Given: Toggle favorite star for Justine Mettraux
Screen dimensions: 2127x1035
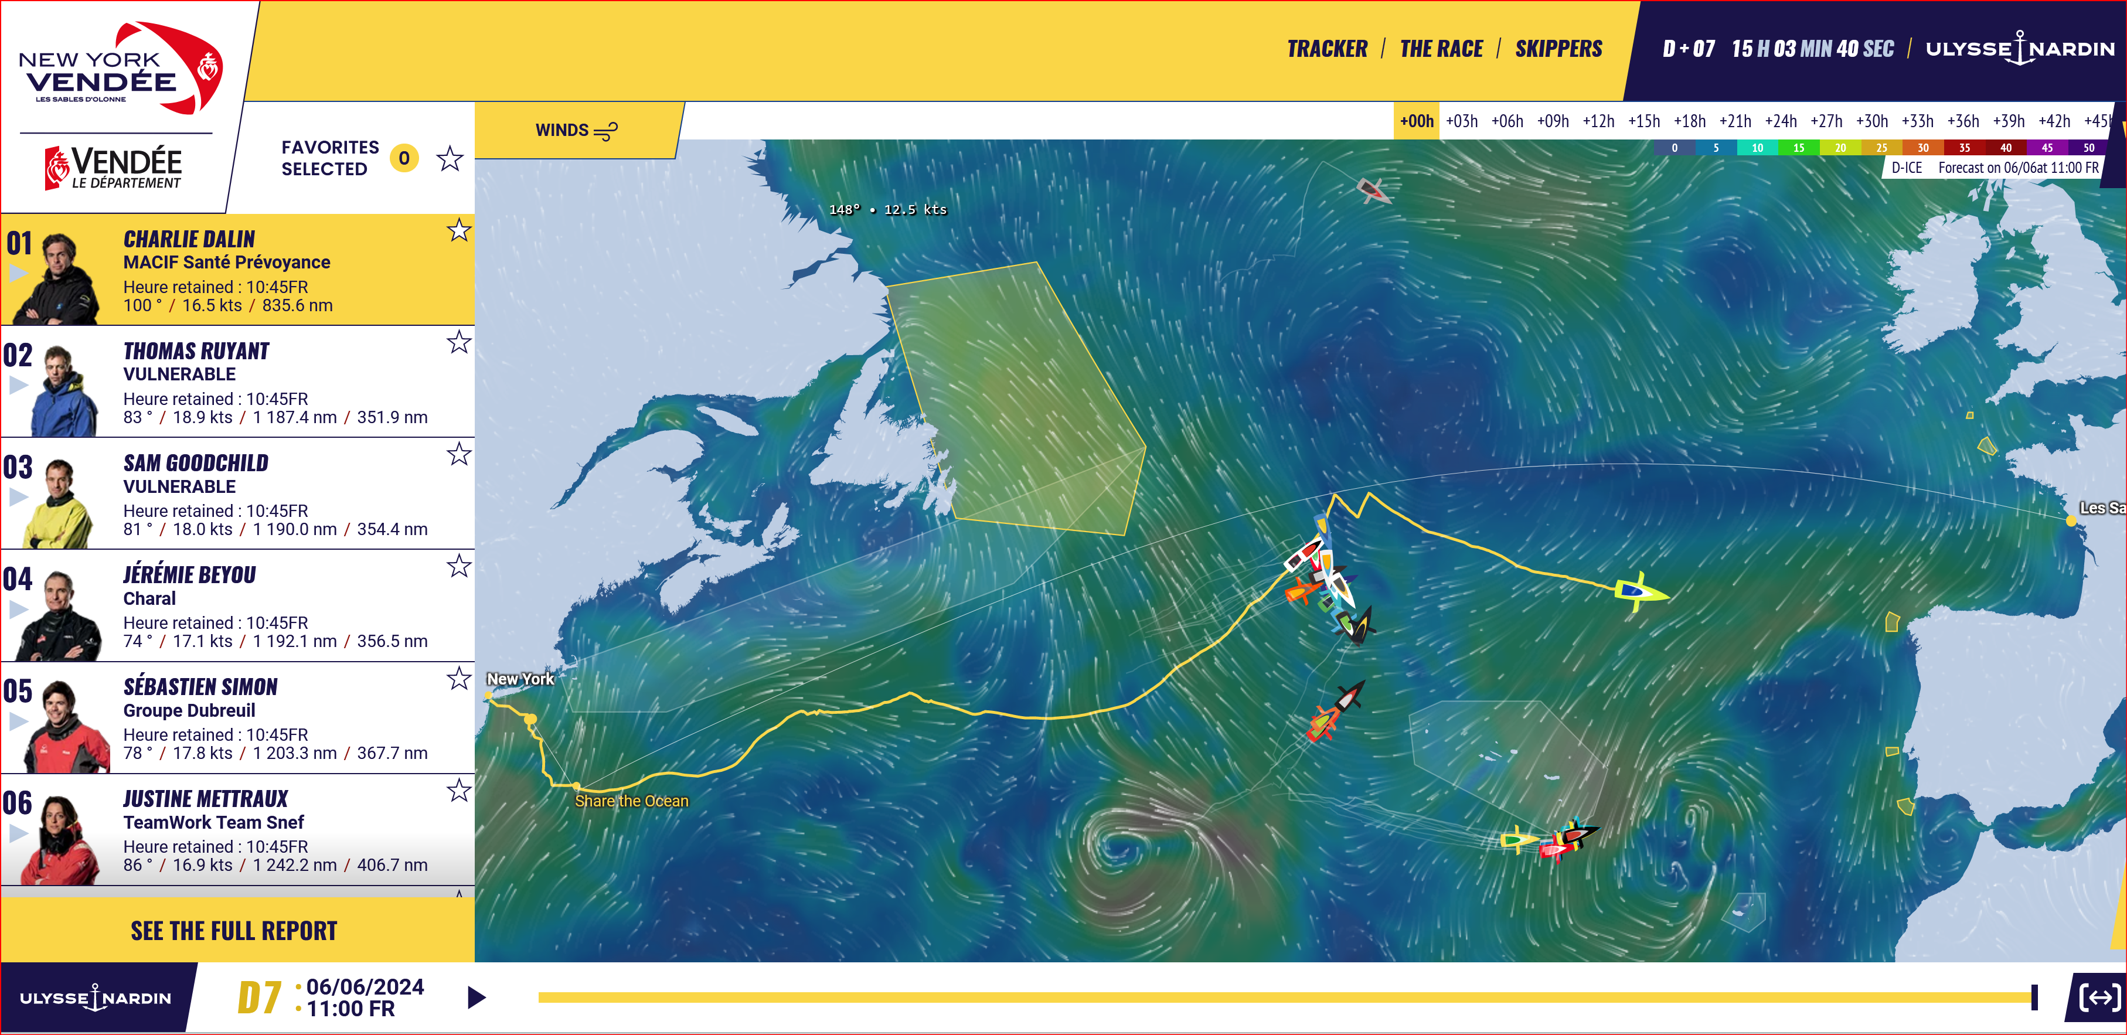Looking at the screenshot, I should (459, 791).
